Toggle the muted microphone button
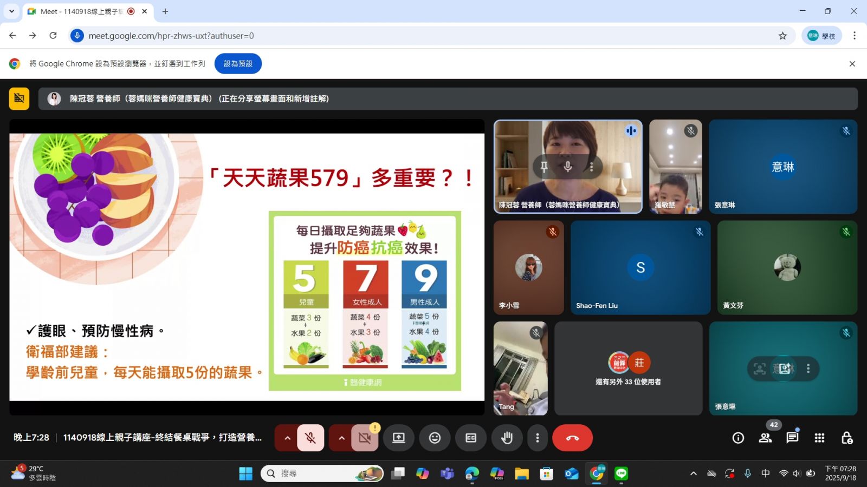867x487 pixels. (310, 438)
